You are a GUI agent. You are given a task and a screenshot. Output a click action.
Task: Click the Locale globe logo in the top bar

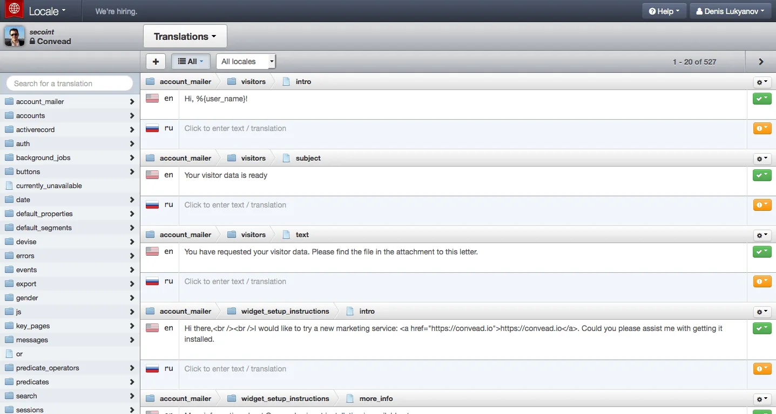pos(14,10)
